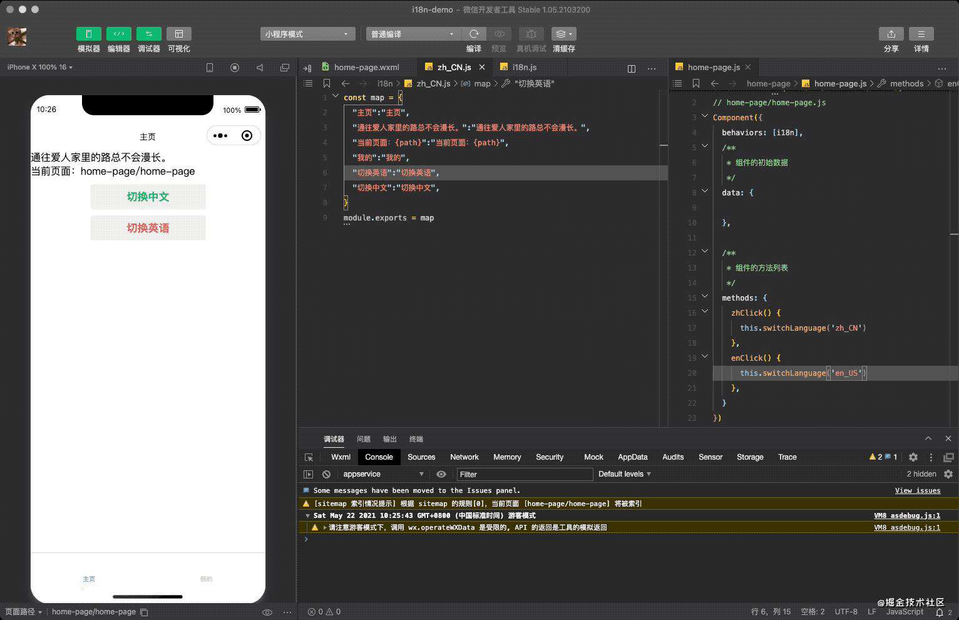Click the phone rotate device icon
Screen dimensions: 959x620
[x=210, y=68]
